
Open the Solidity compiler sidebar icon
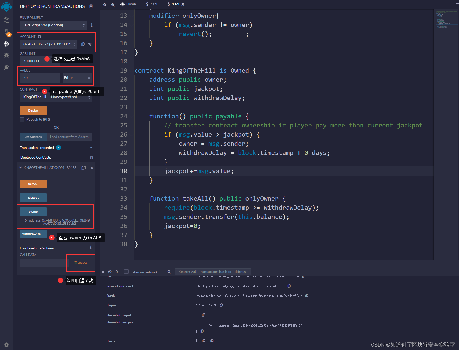point(6,32)
